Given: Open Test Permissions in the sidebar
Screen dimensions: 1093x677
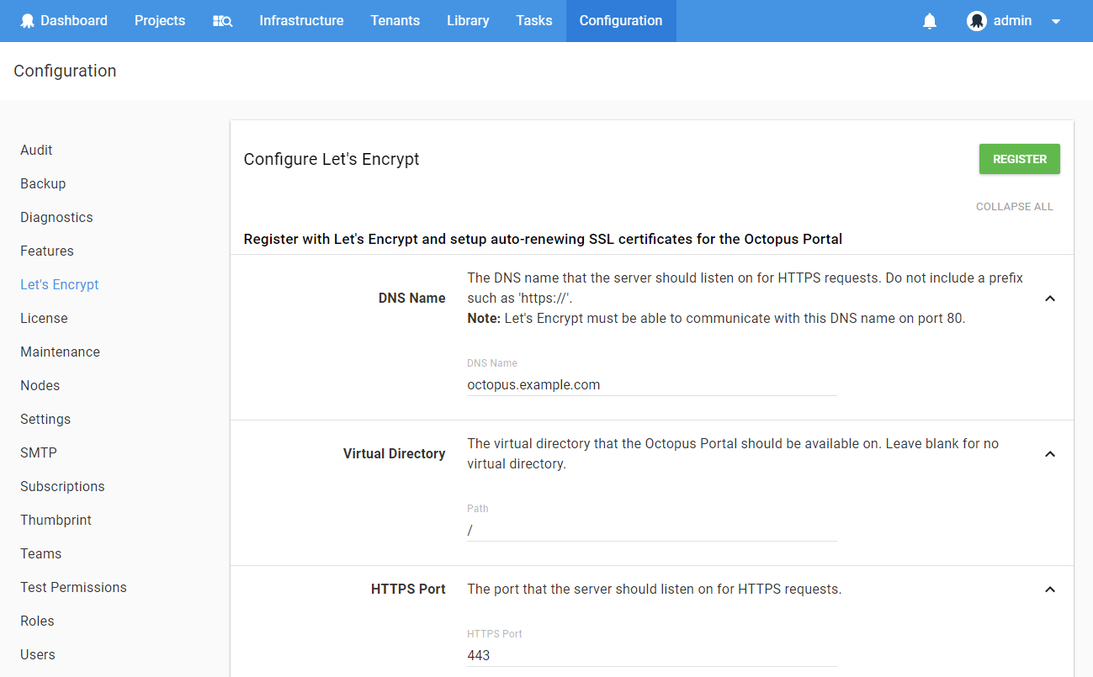Looking at the screenshot, I should (73, 587).
